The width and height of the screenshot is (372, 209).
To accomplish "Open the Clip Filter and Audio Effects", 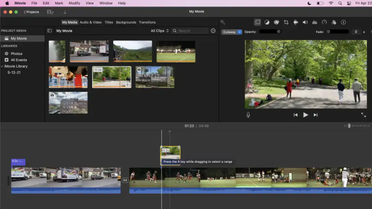I will [334, 22].
